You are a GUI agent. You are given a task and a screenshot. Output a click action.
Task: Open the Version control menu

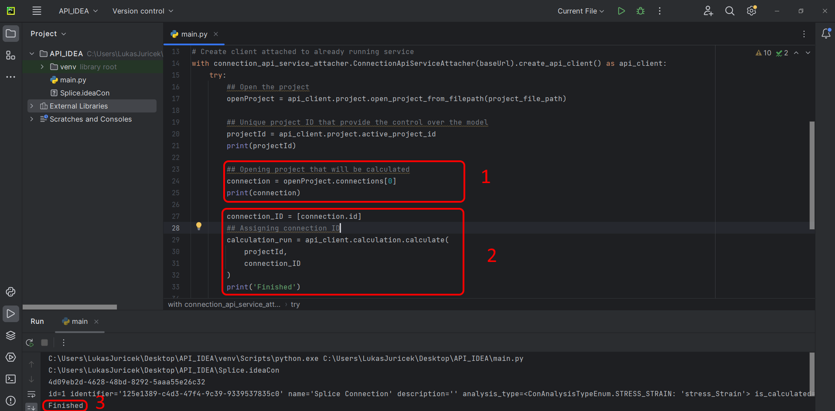coord(143,11)
